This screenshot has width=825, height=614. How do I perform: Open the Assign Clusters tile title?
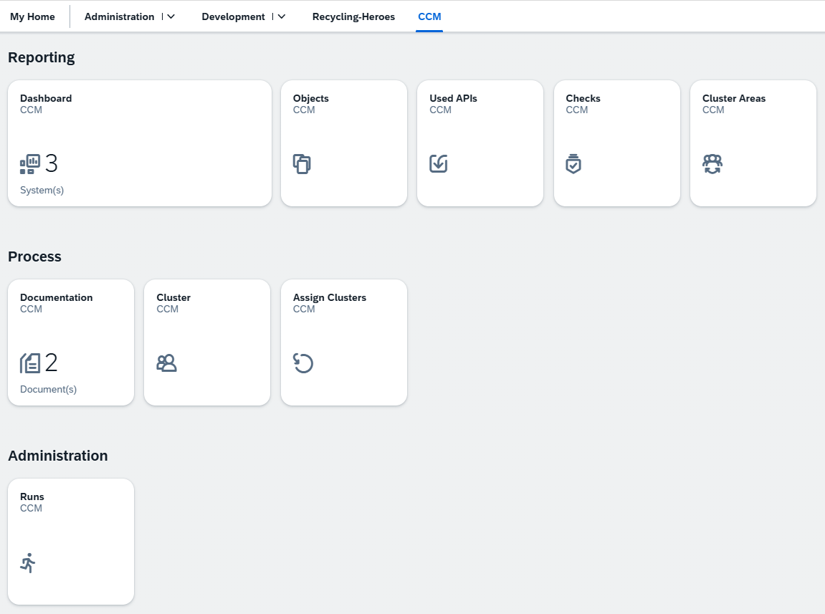(330, 298)
